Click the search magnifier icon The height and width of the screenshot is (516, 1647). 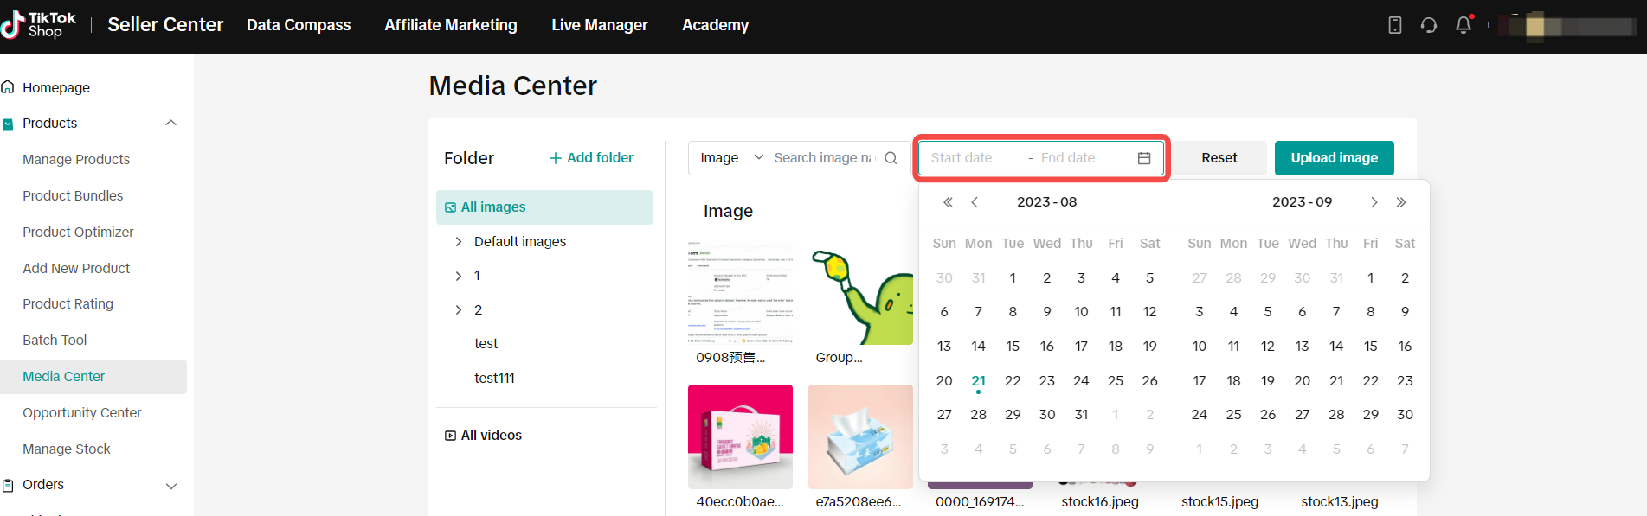pyautogui.click(x=891, y=158)
